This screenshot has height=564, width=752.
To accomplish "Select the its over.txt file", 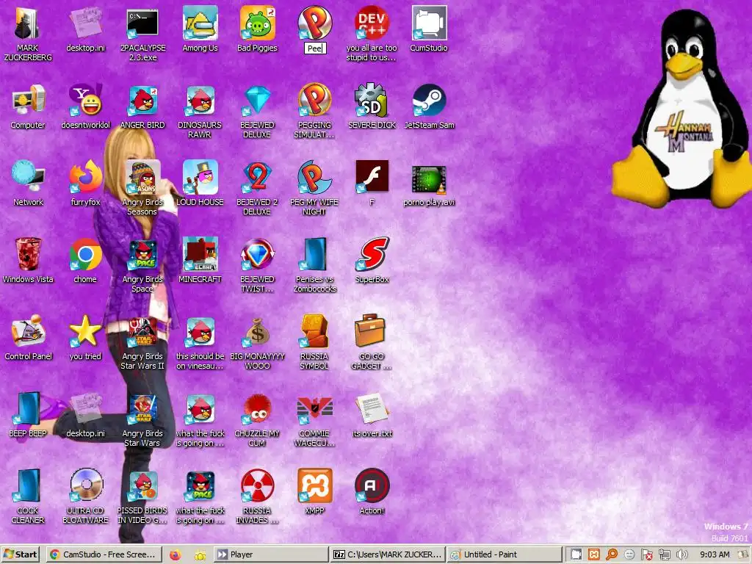I will point(372,409).
